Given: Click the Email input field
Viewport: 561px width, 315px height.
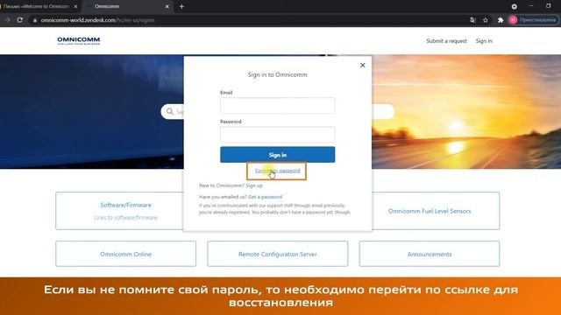Looking at the screenshot, I should [278, 105].
